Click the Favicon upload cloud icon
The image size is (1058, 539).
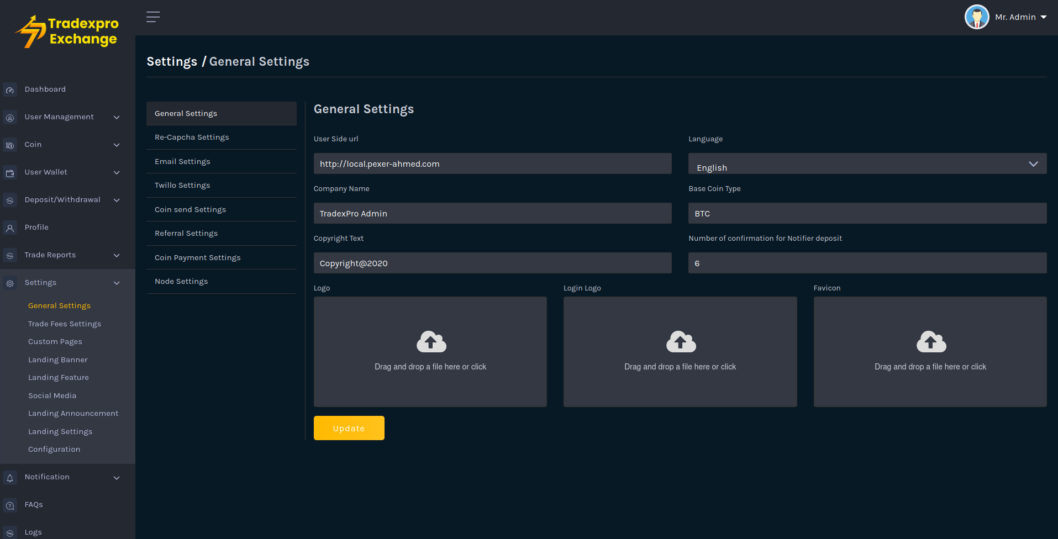coord(931,342)
